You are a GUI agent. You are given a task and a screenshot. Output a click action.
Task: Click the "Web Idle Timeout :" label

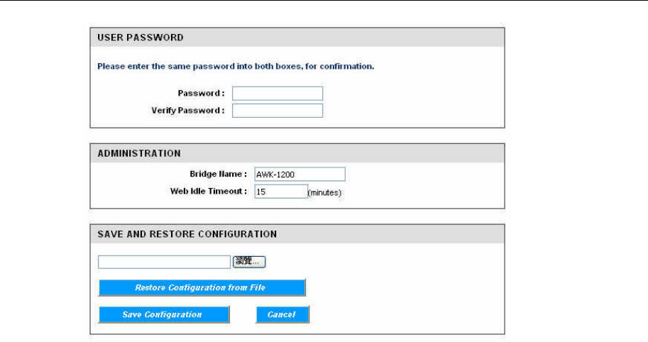tap(209, 191)
